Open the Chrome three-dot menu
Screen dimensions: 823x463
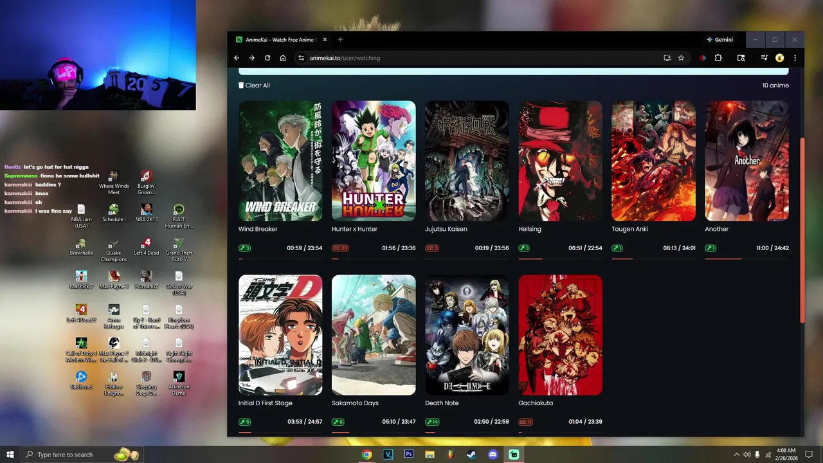click(795, 58)
